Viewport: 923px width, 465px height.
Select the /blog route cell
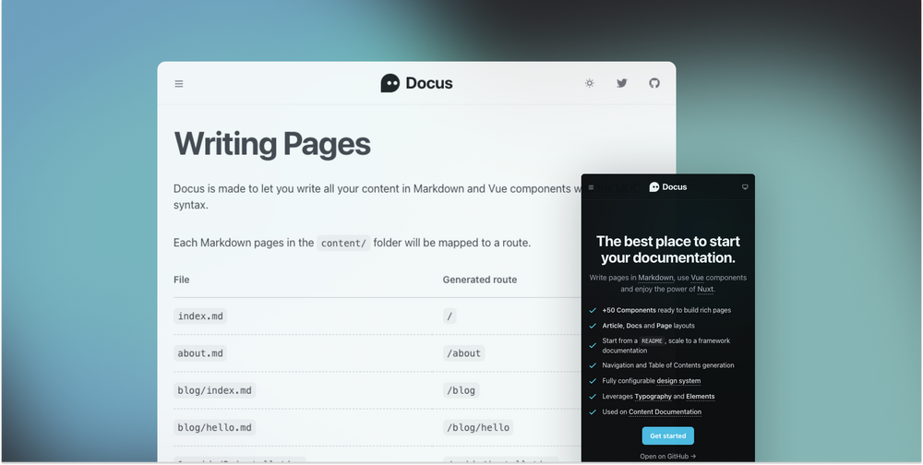click(461, 390)
